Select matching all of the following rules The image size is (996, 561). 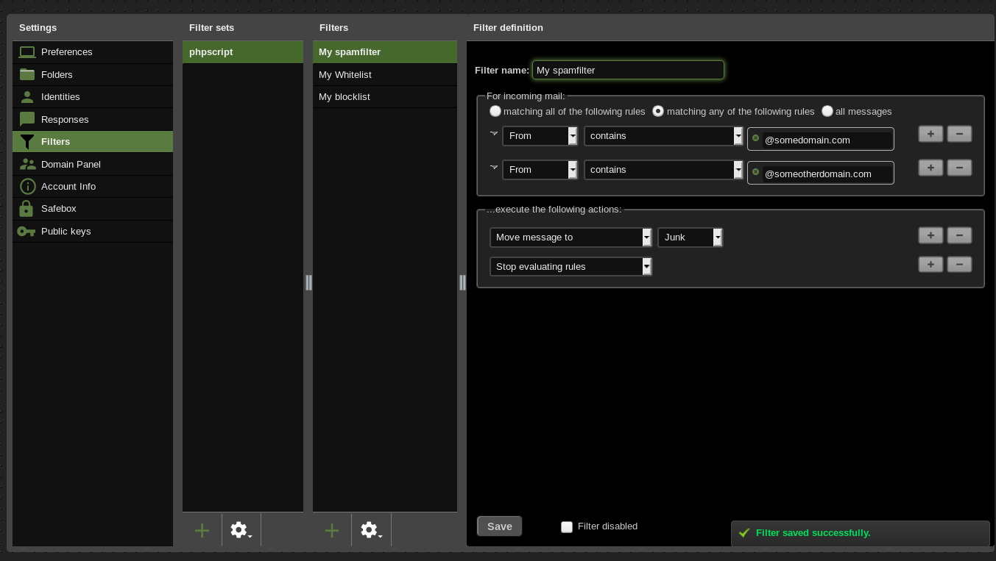495,111
